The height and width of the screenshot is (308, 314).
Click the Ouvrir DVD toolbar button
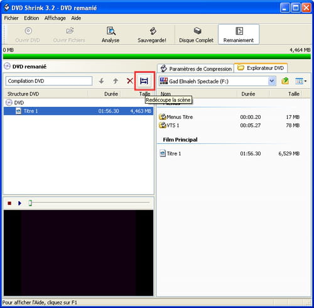tap(28, 35)
